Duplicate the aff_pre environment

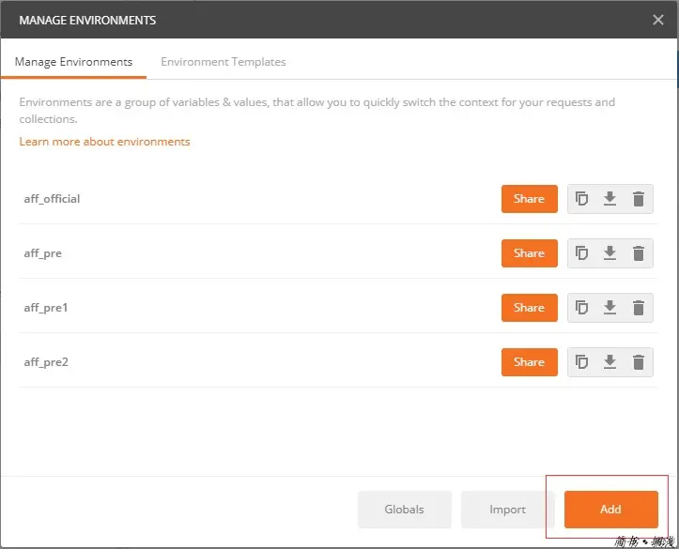click(581, 253)
